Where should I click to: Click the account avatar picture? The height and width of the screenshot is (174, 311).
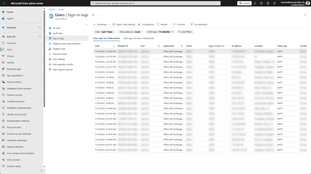coord(308,3)
